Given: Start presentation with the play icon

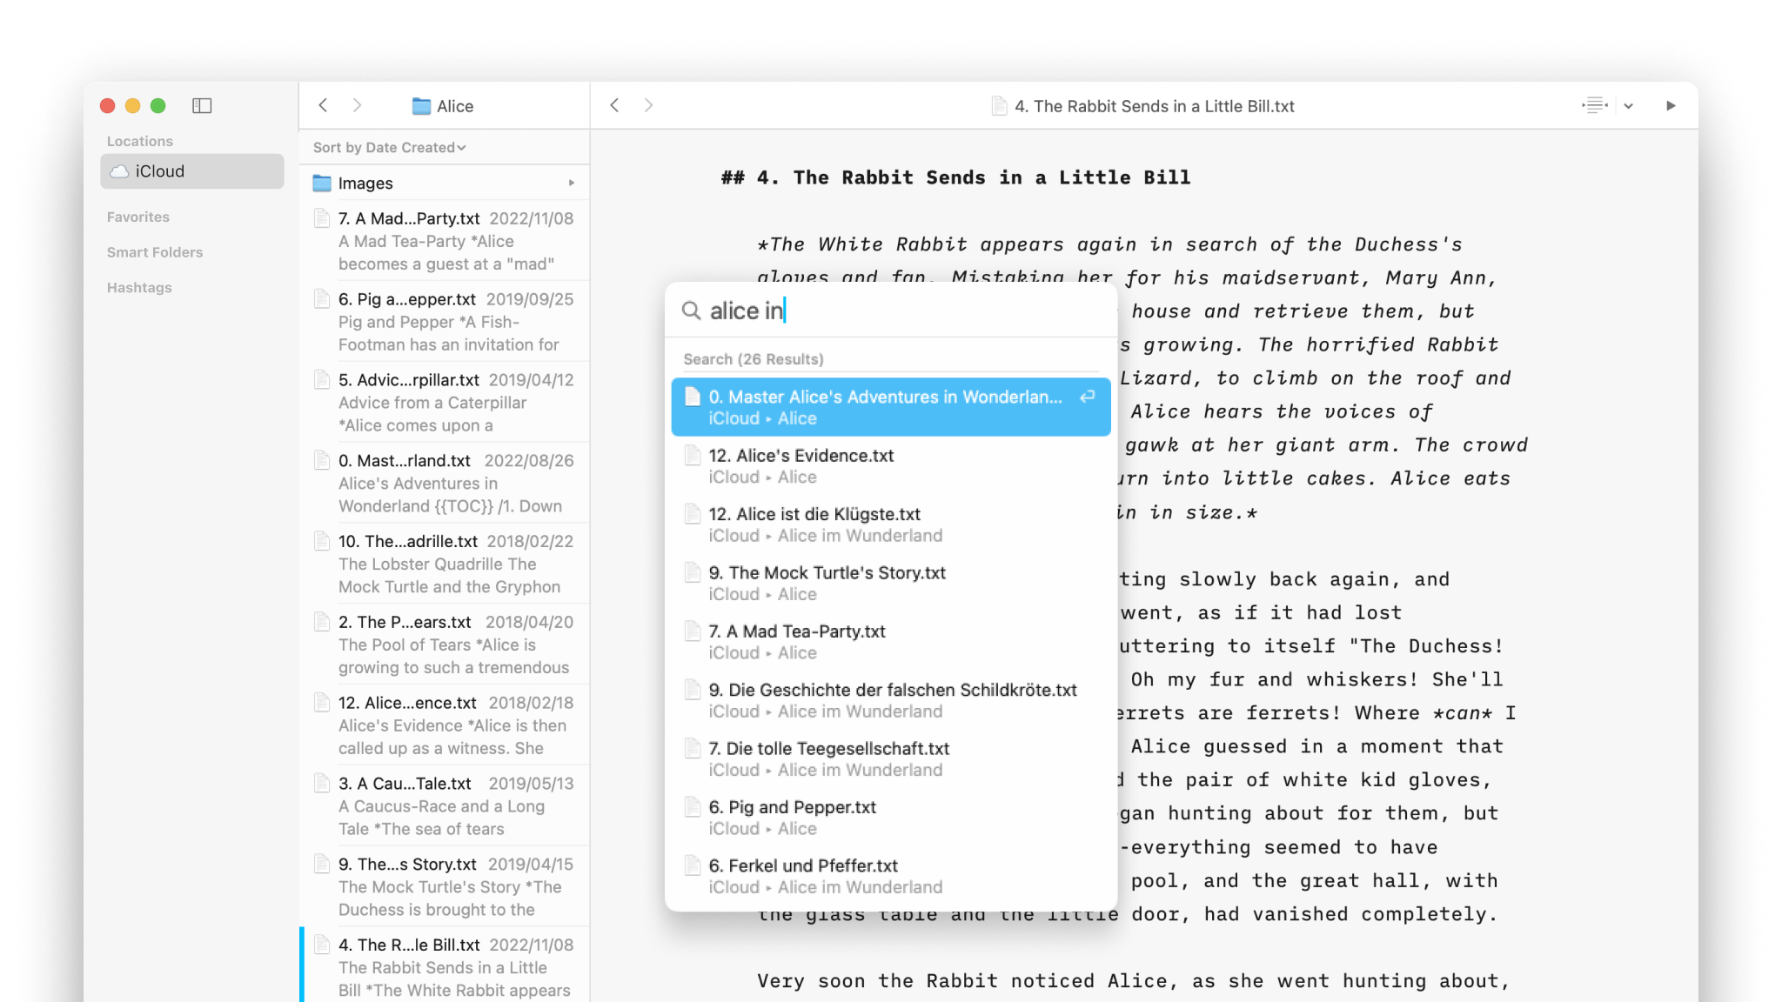Looking at the screenshot, I should (x=1671, y=105).
